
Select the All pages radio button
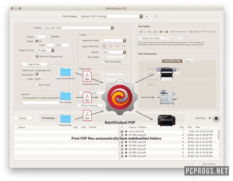[37, 41]
